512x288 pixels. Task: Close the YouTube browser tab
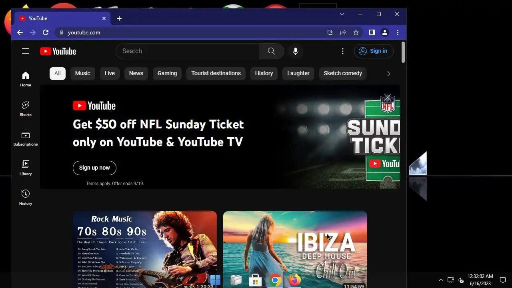pyautogui.click(x=104, y=18)
